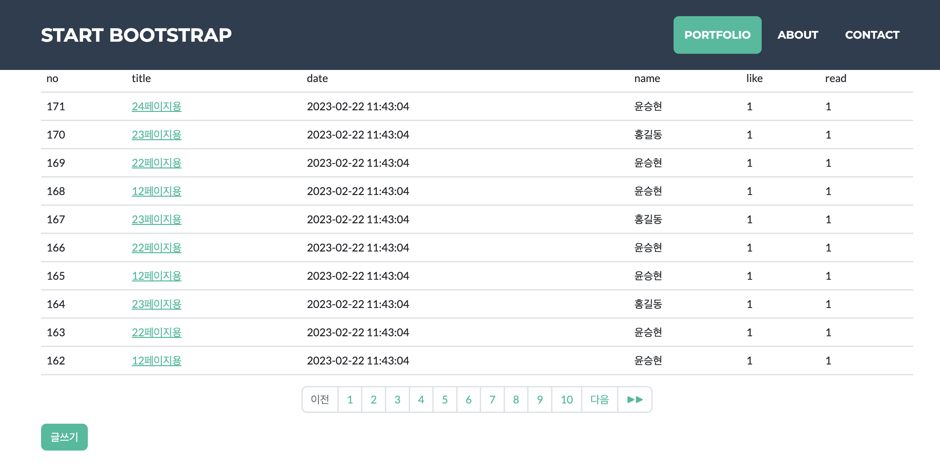
Task: Click row number 168 cell
Action: pos(56,191)
